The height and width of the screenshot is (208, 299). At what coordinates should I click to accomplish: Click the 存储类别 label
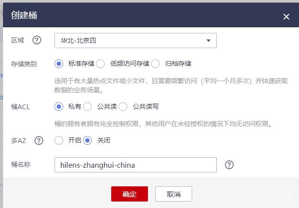24,64
